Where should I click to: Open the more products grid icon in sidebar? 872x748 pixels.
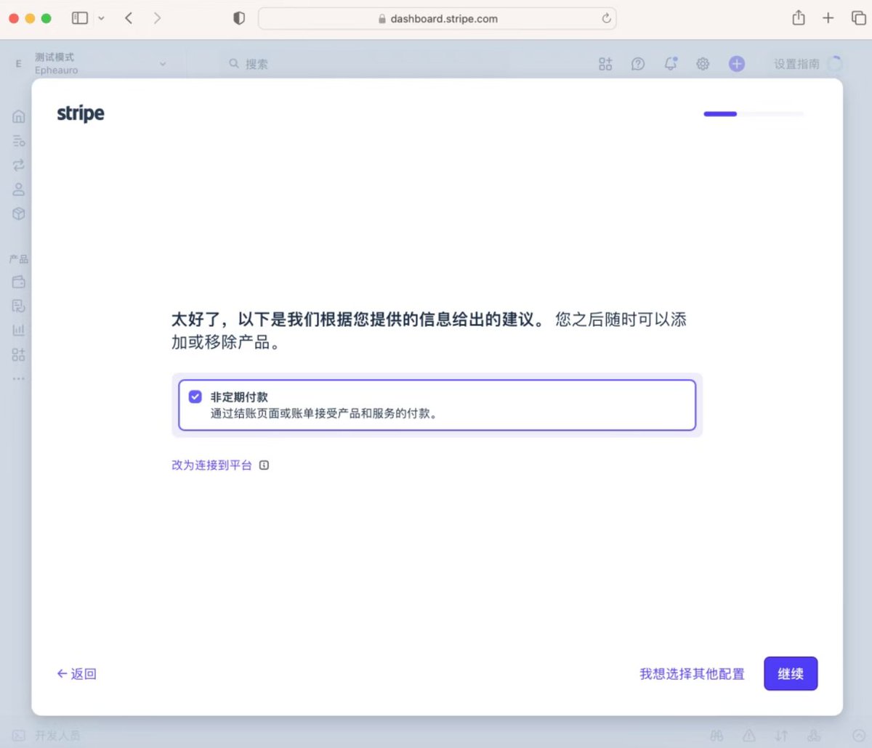19,354
